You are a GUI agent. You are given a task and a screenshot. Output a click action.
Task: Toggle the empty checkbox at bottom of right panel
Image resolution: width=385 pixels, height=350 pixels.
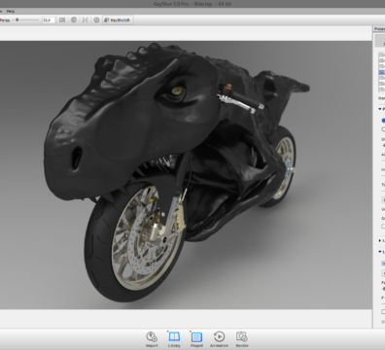pyautogui.click(x=383, y=312)
